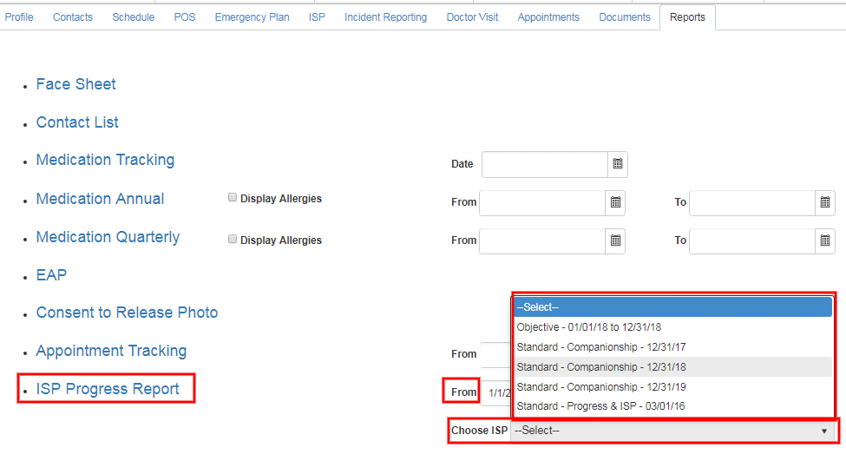Open the Consent to Release Photo report
The height and width of the screenshot is (461, 846).
[127, 313]
